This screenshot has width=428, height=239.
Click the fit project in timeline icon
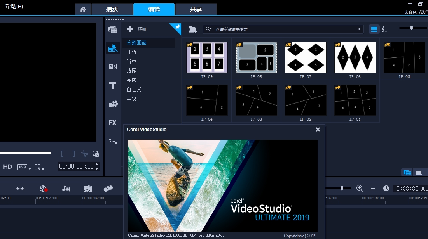[20, 188]
